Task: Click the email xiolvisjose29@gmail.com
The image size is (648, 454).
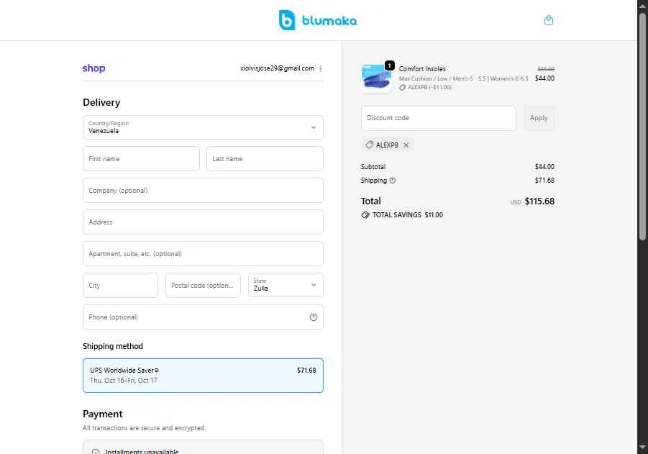Action: (278, 68)
